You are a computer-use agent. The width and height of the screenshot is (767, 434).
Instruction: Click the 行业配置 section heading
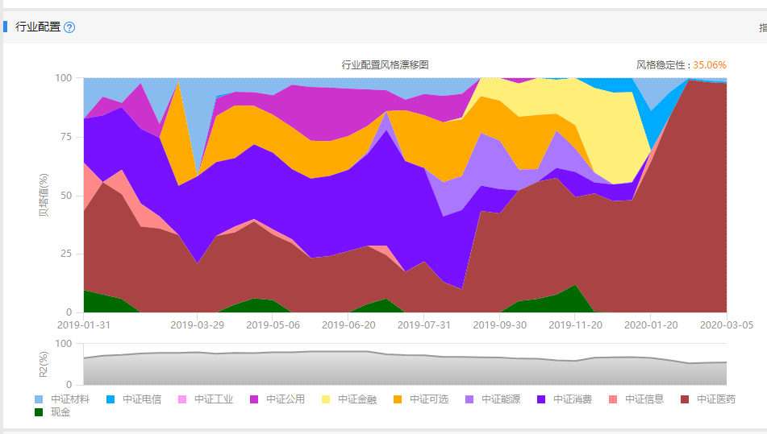click(38, 27)
